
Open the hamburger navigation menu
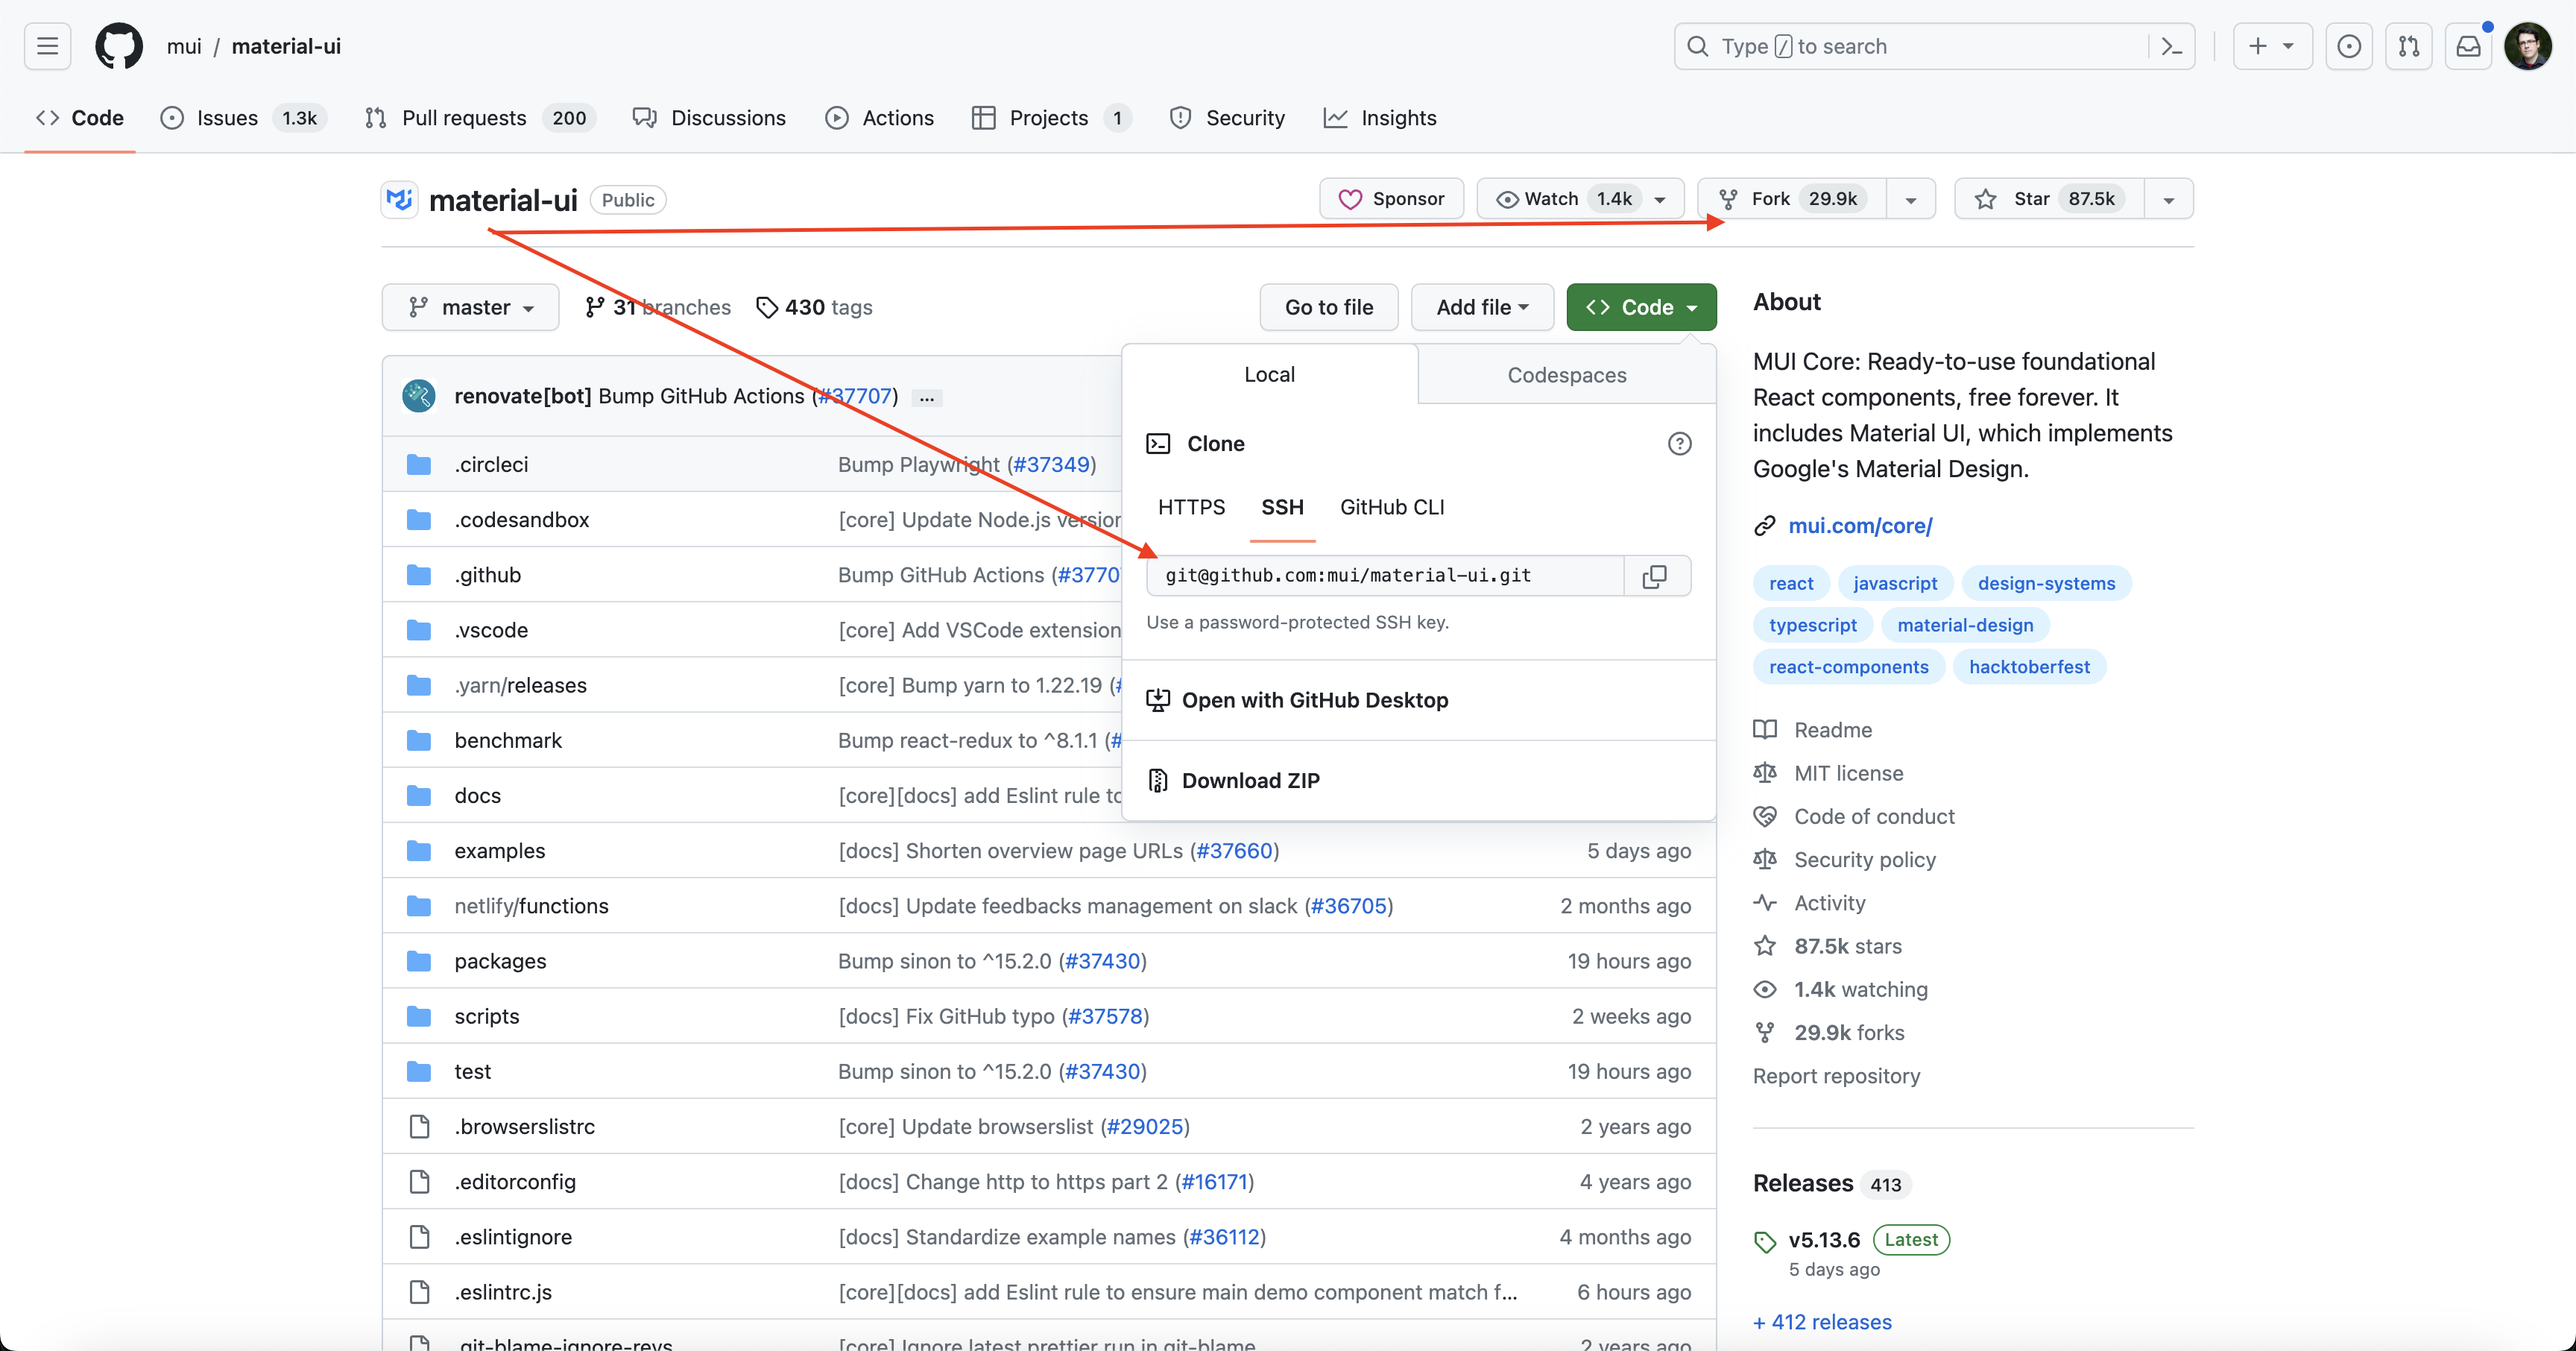pos(47,46)
